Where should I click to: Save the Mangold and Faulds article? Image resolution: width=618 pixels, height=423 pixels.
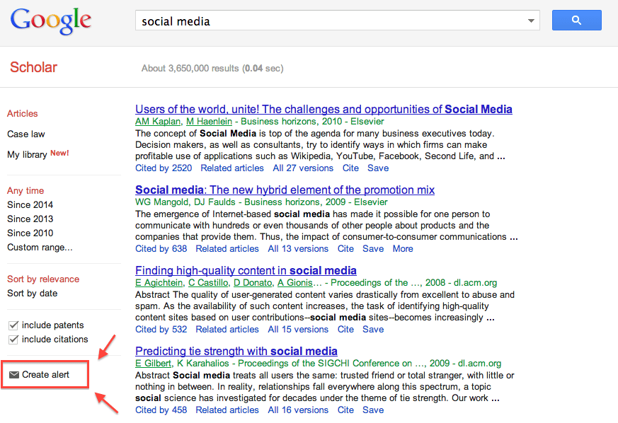(373, 249)
